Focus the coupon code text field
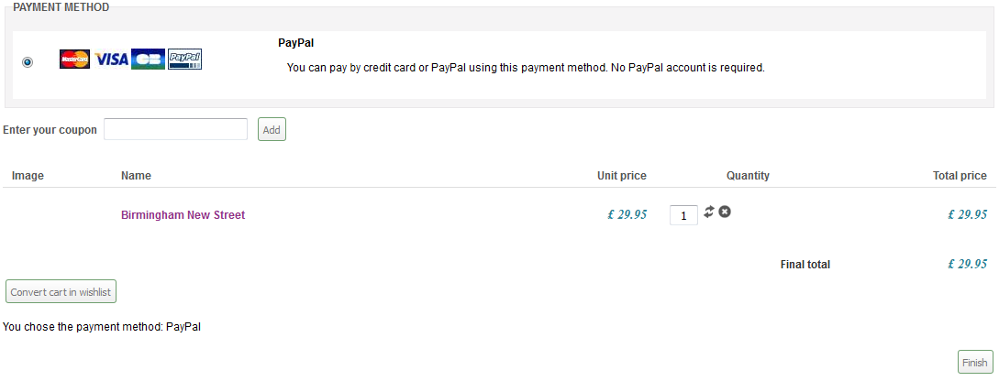Screen dimensions: 999x381 pyautogui.click(x=175, y=129)
